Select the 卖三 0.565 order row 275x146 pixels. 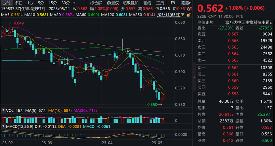tap(235, 47)
